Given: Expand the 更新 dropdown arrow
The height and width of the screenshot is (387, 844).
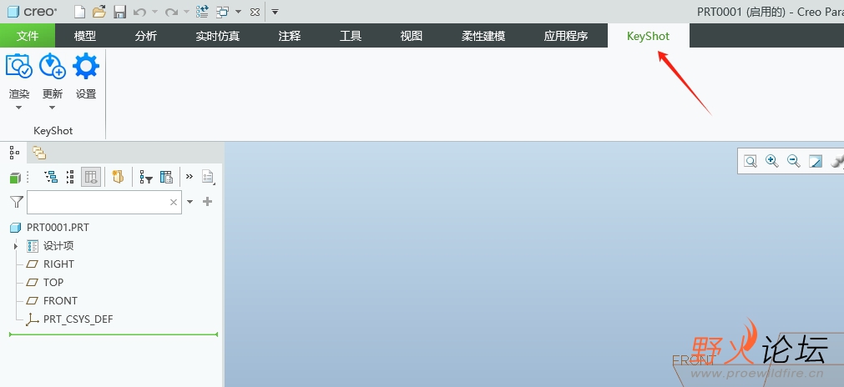Looking at the screenshot, I should click(x=53, y=108).
